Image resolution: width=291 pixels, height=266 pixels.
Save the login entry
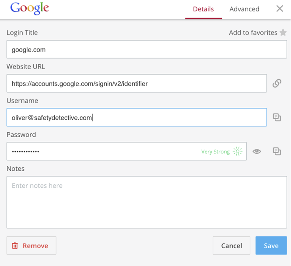point(271,245)
